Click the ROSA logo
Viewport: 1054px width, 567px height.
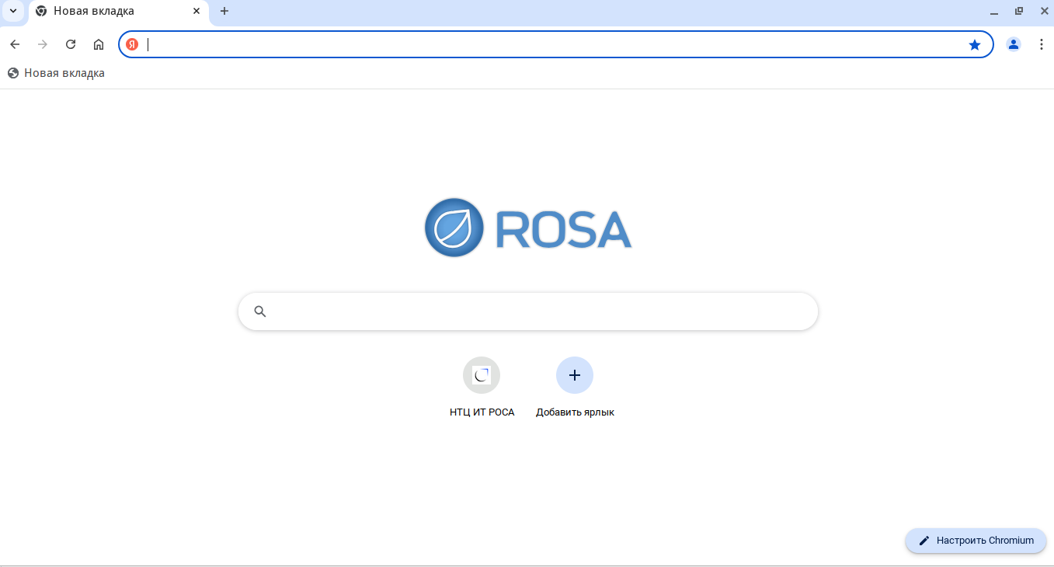tap(528, 228)
